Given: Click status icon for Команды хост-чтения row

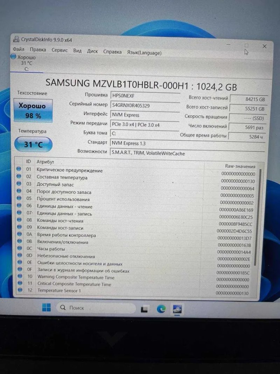Looking at the screenshot, I should coord(19,219).
